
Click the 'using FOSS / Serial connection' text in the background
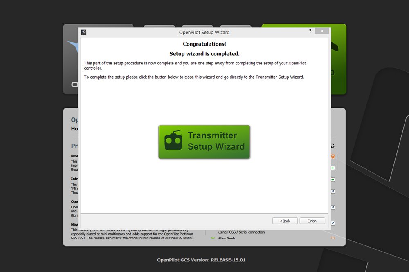(241, 232)
